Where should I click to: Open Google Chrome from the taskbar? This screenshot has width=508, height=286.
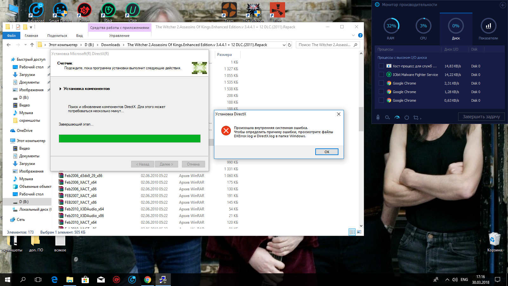point(147,280)
